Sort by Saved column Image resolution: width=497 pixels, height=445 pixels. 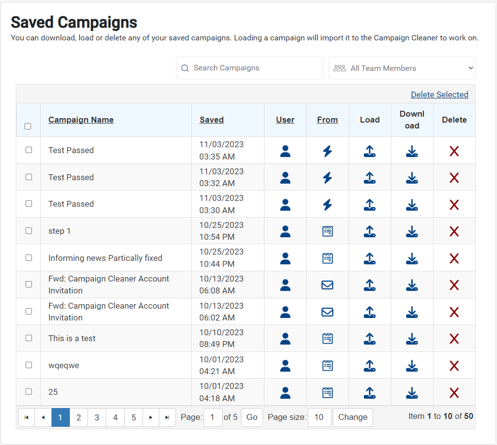(x=212, y=120)
